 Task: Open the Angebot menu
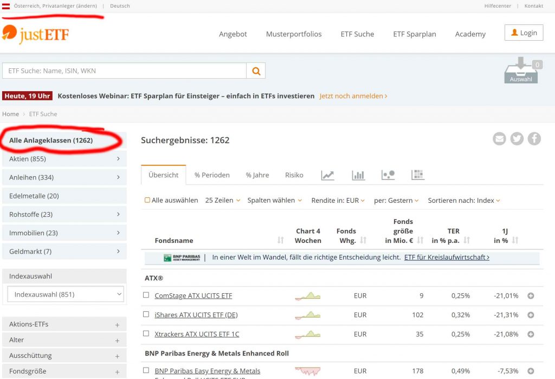(x=233, y=34)
